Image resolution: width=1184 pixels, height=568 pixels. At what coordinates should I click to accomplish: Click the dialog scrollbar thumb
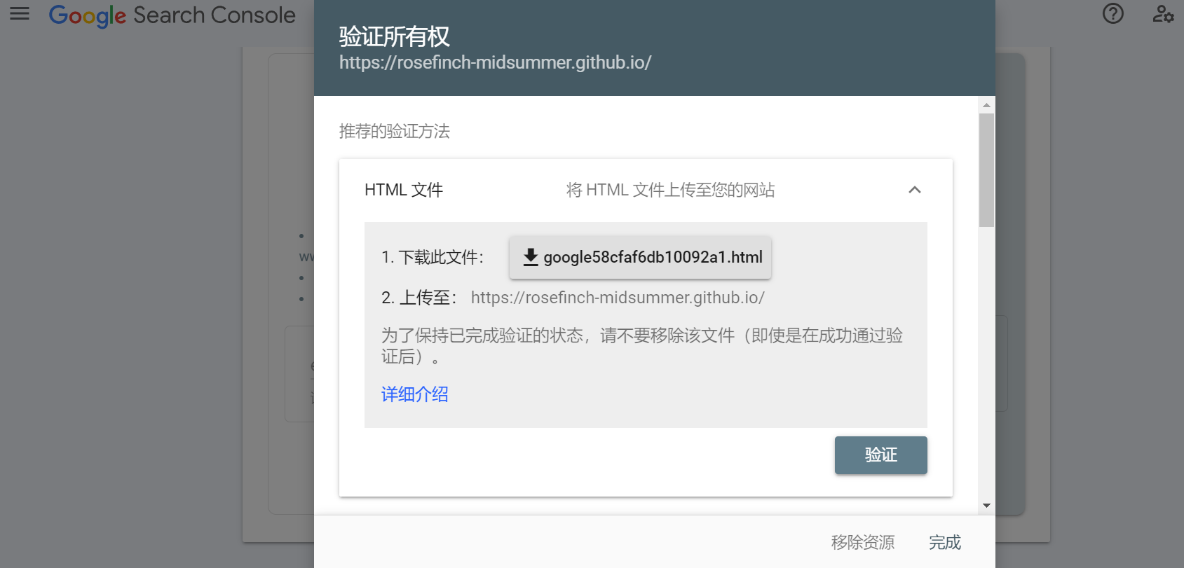tap(986, 170)
